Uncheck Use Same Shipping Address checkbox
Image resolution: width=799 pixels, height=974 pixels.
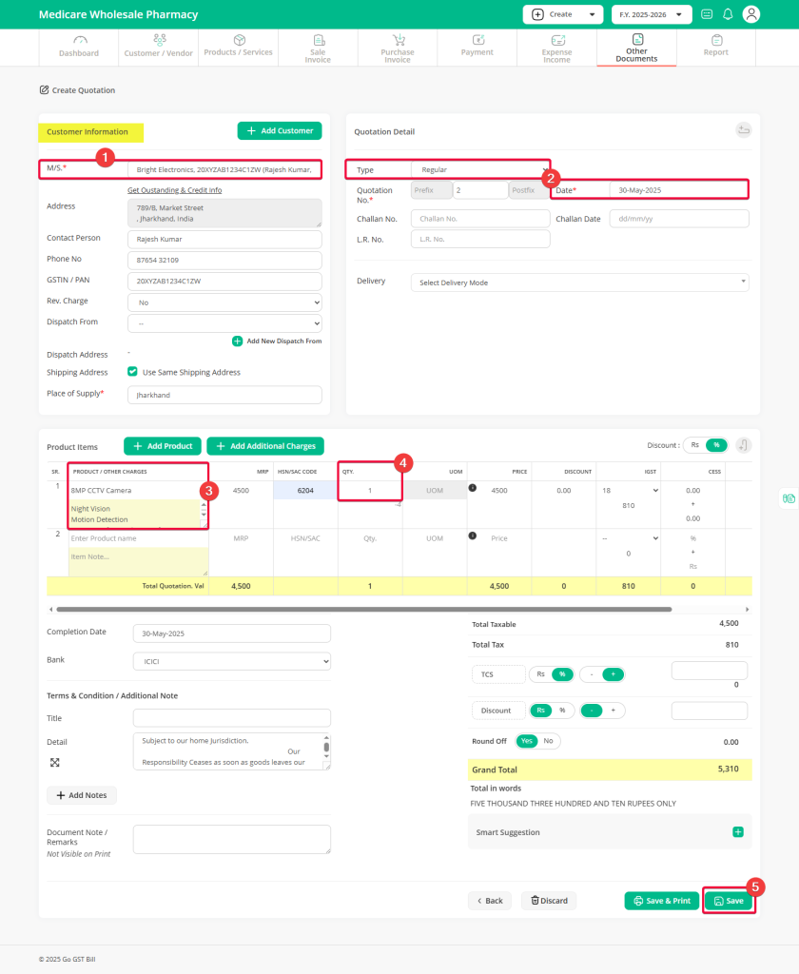tap(132, 372)
